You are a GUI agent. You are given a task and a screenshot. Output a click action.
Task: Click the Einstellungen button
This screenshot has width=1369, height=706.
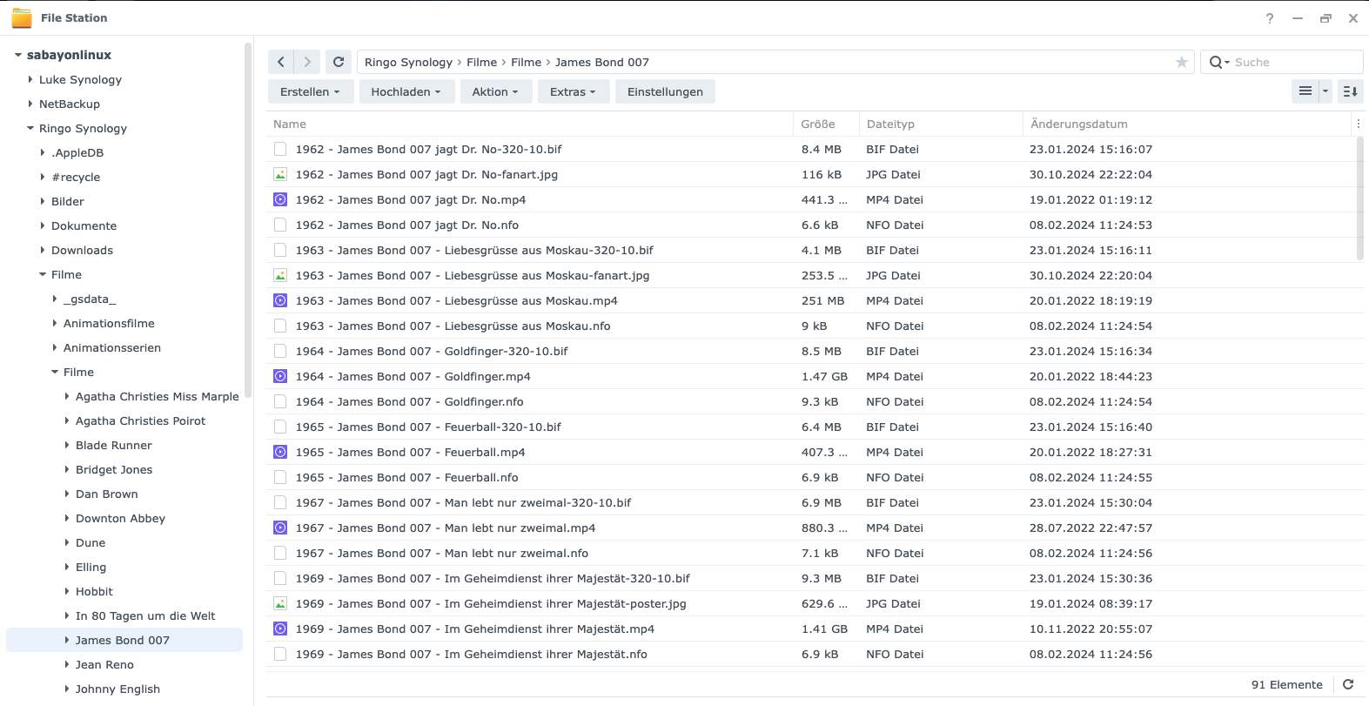pos(665,91)
